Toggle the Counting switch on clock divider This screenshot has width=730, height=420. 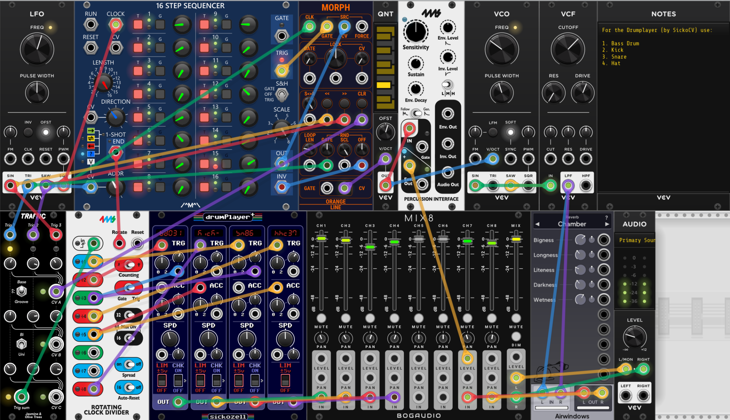[129, 265]
